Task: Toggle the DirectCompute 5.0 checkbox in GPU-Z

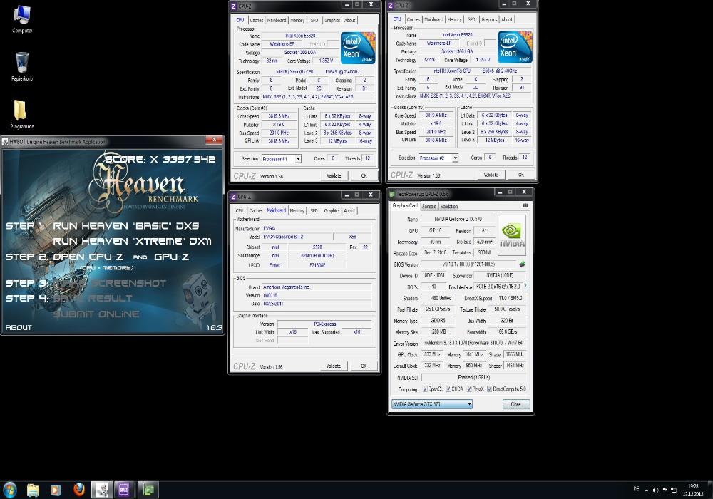Action: coord(489,389)
